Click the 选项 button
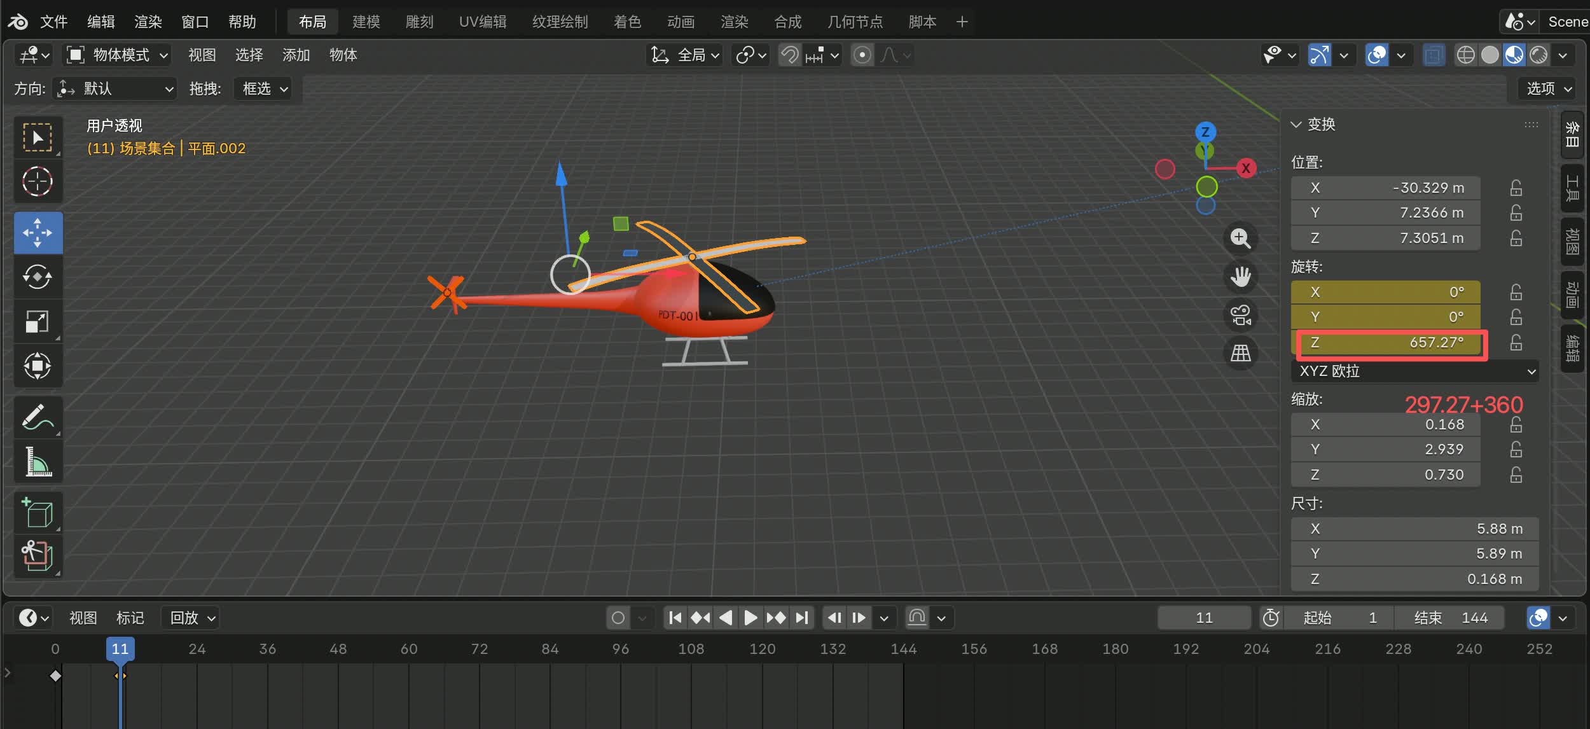The width and height of the screenshot is (1590, 729). (1548, 88)
